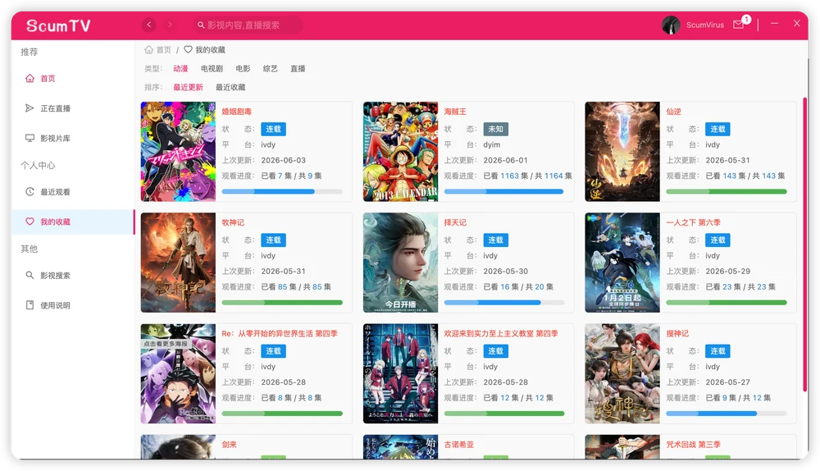Image resolution: width=820 pixels, height=471 pixels.
Task: Click the 搜神记 watch progress bar
Action: tap(727, 414)
